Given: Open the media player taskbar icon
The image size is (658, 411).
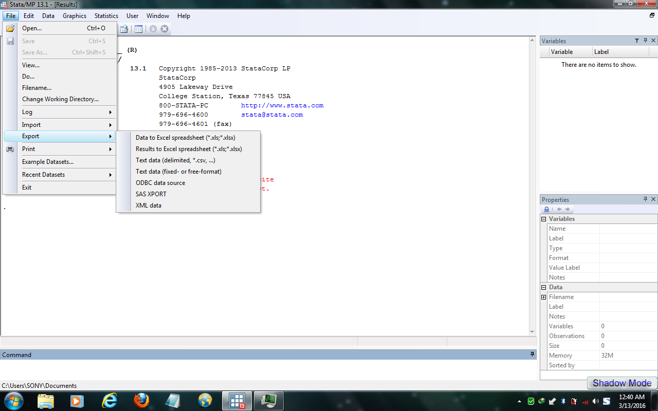Looking at the screenshot, I should tap(78, 401).
